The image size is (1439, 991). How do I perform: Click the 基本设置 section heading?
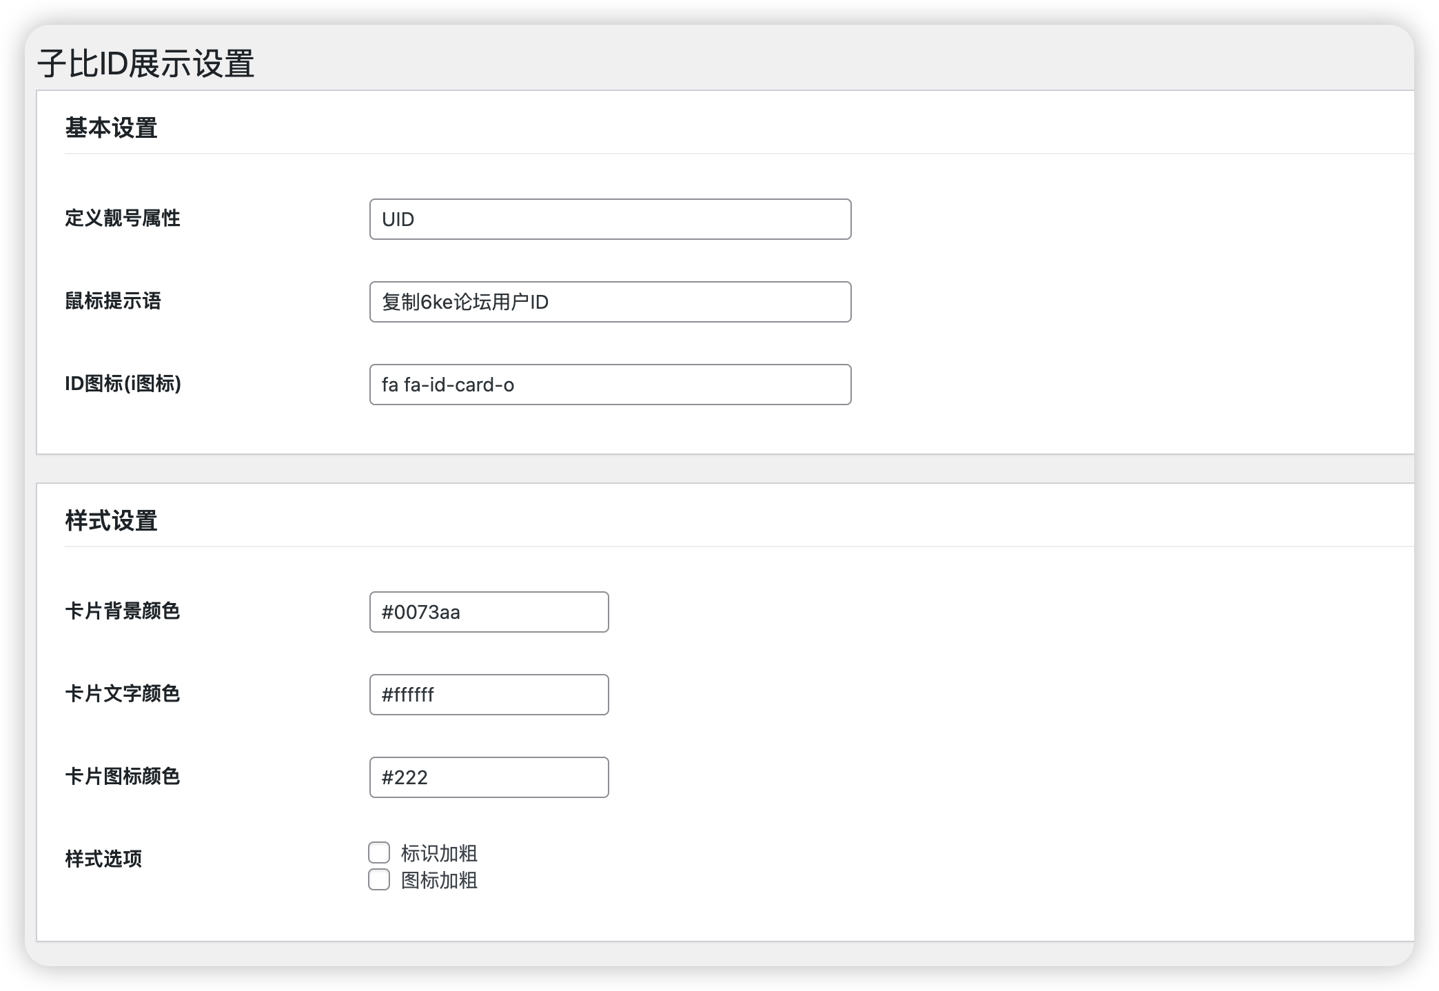coord(111,128)
